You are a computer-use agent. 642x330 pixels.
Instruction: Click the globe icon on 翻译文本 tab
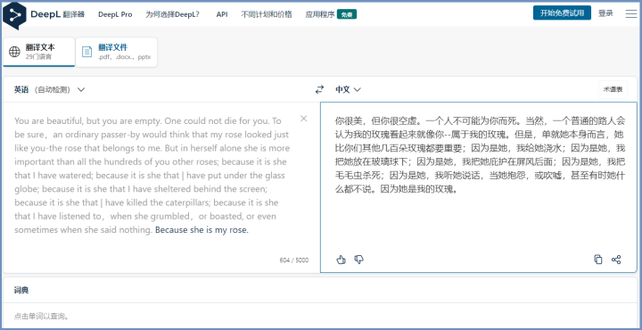[14, 52]
